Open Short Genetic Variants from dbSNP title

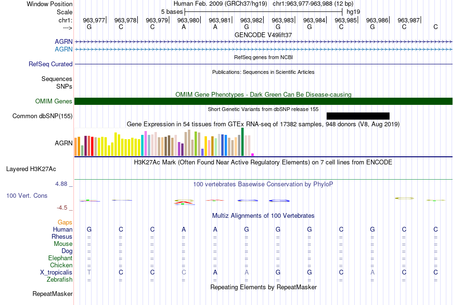[263, 110]
